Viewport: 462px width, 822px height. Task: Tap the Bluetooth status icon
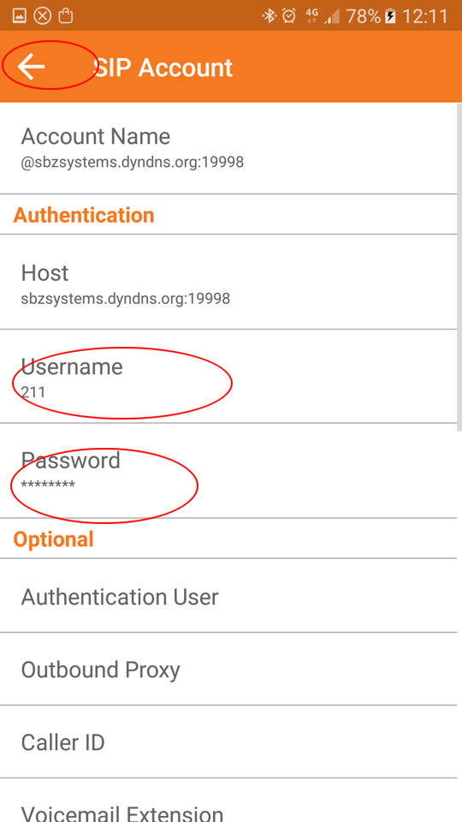(x=269, y=16)
